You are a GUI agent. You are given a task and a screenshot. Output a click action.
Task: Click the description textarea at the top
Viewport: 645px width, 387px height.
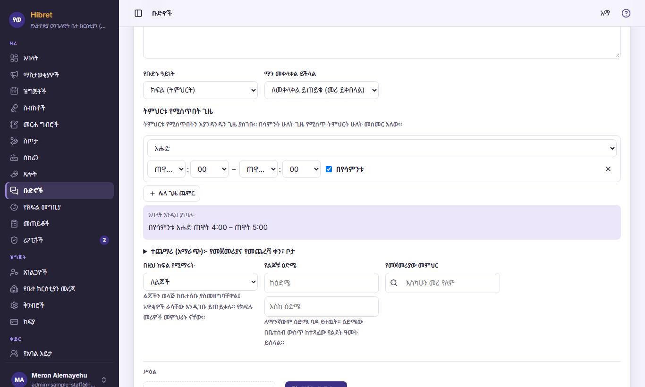382,42
